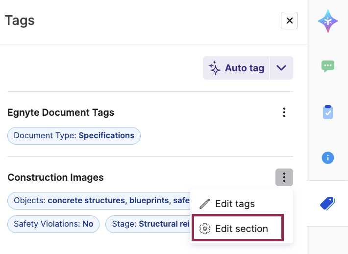Click the Auto tag button
Screen dimensions: 348x254
236,68
